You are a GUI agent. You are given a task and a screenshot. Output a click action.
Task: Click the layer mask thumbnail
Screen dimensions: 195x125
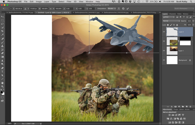pyautogui.click(x=185, y=41)
